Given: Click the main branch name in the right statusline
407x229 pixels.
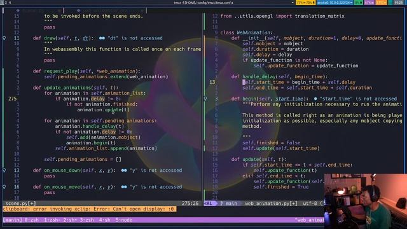Looking at the screenshot, I should (231, 204).
